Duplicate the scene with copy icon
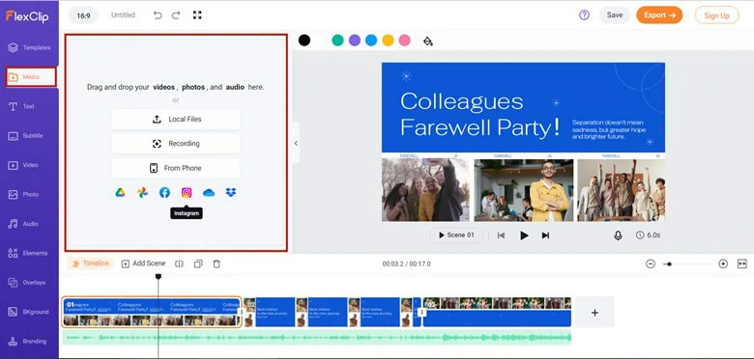Viewport: 754px width, 359px height. [x=198, y=263]
